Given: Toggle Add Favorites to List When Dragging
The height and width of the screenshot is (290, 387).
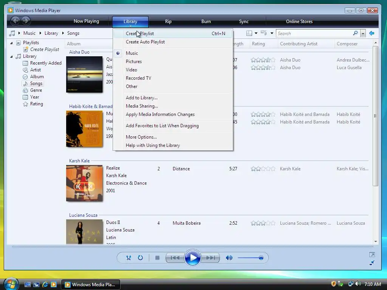Looking at the screenshot, I should tap(173, 126).
